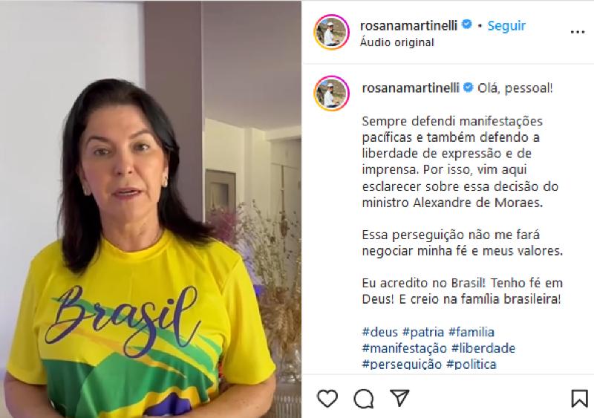This screenshot has width=594, height=418.
Task: Open the #manifestação hashtag
Action: click(x=404, y=348)
